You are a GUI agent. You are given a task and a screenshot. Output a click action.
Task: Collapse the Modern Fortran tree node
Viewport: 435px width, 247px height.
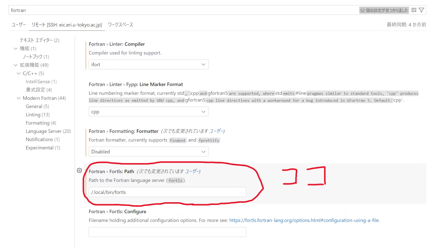(19, 98)
